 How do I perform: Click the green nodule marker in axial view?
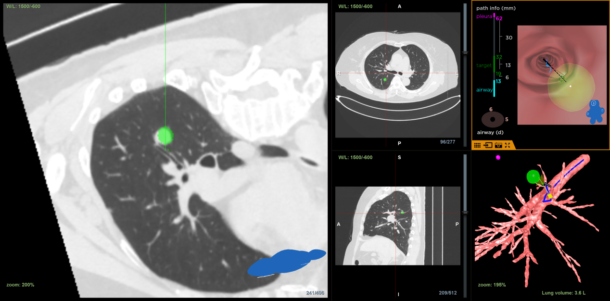click(385, 79)
